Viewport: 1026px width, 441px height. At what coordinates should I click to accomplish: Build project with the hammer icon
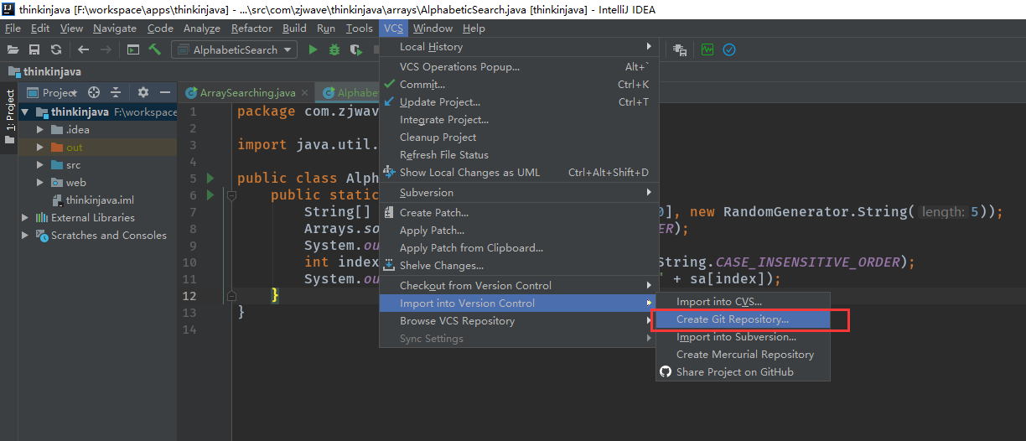pyautogui.click(x=154, y=49)
